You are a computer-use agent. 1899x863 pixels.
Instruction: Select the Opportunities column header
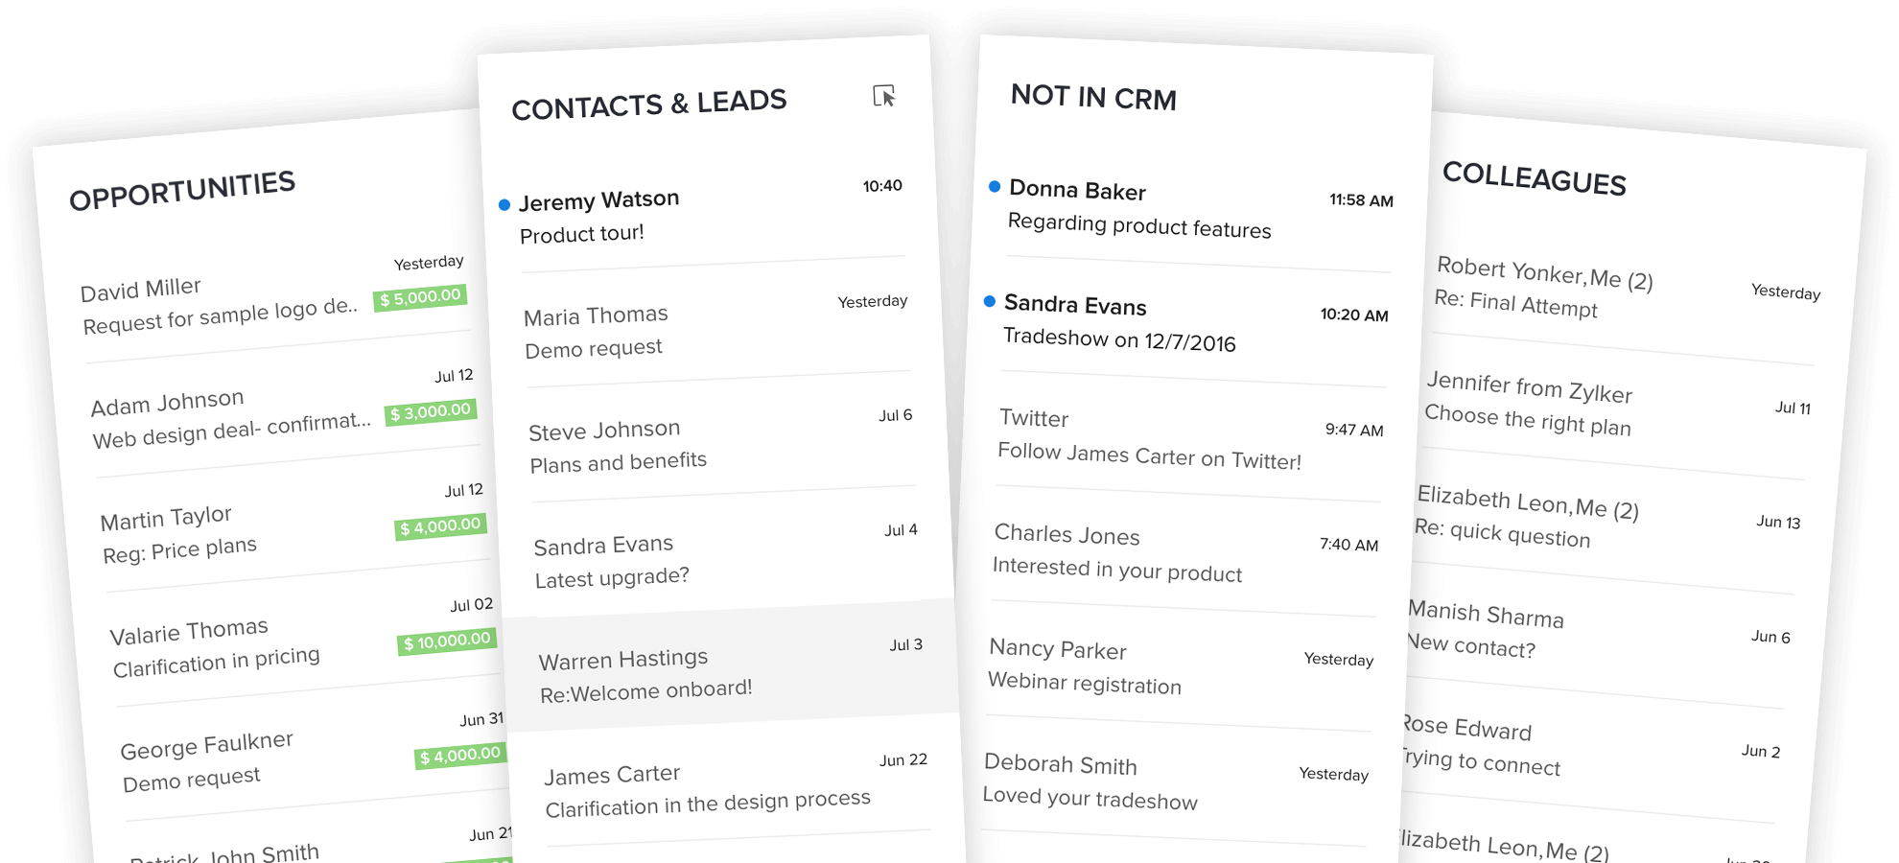(x=182, y=190)
